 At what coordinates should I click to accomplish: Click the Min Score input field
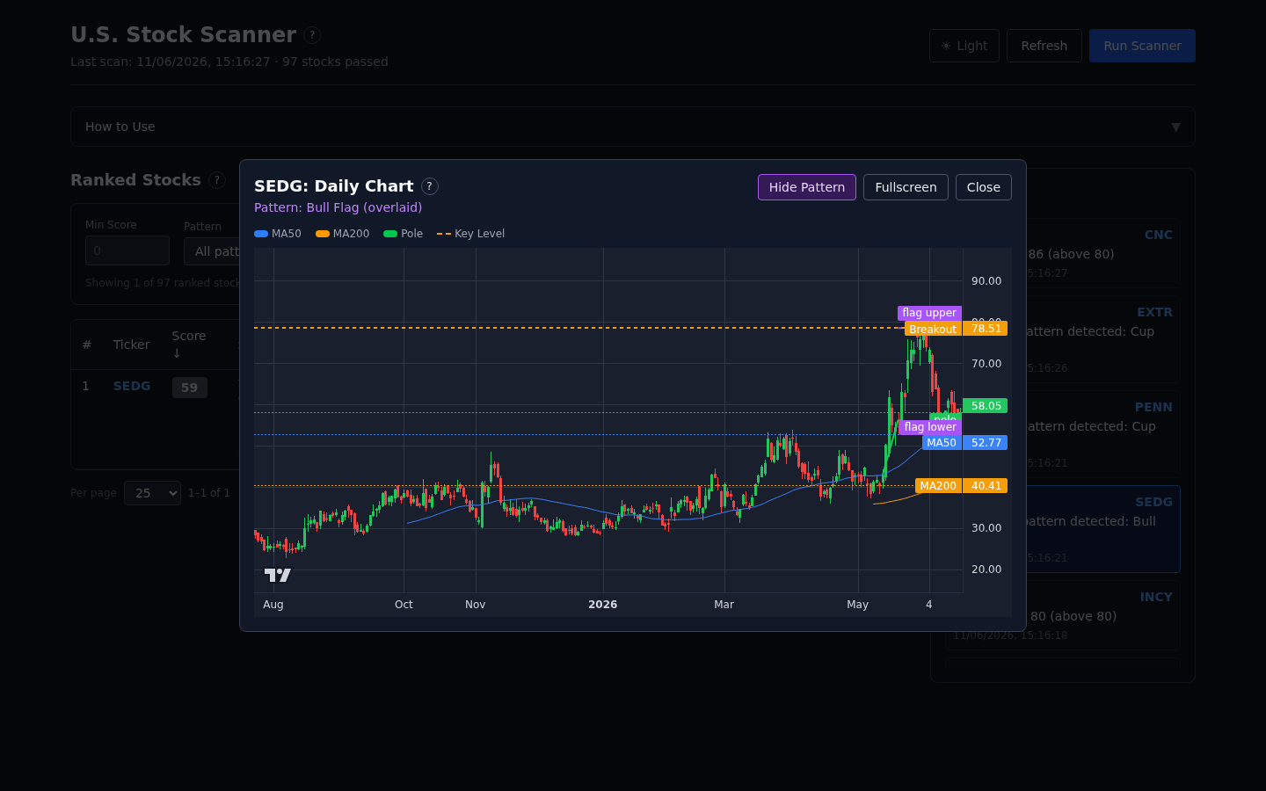pos(127,250)
